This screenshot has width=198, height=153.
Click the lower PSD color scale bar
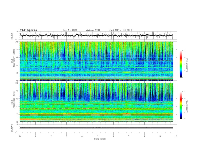point(181,105)
